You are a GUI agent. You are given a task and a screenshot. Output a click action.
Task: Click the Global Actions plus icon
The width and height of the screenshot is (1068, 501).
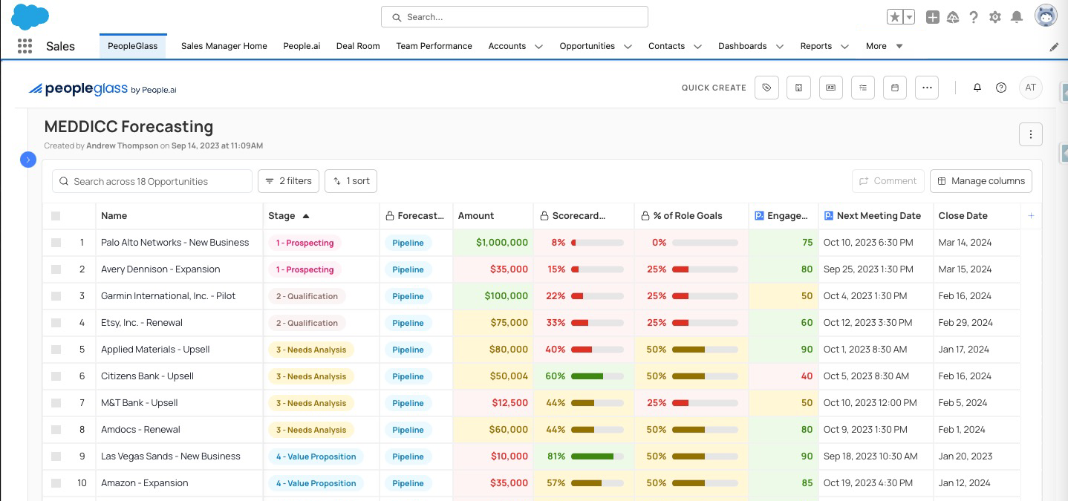933,17
